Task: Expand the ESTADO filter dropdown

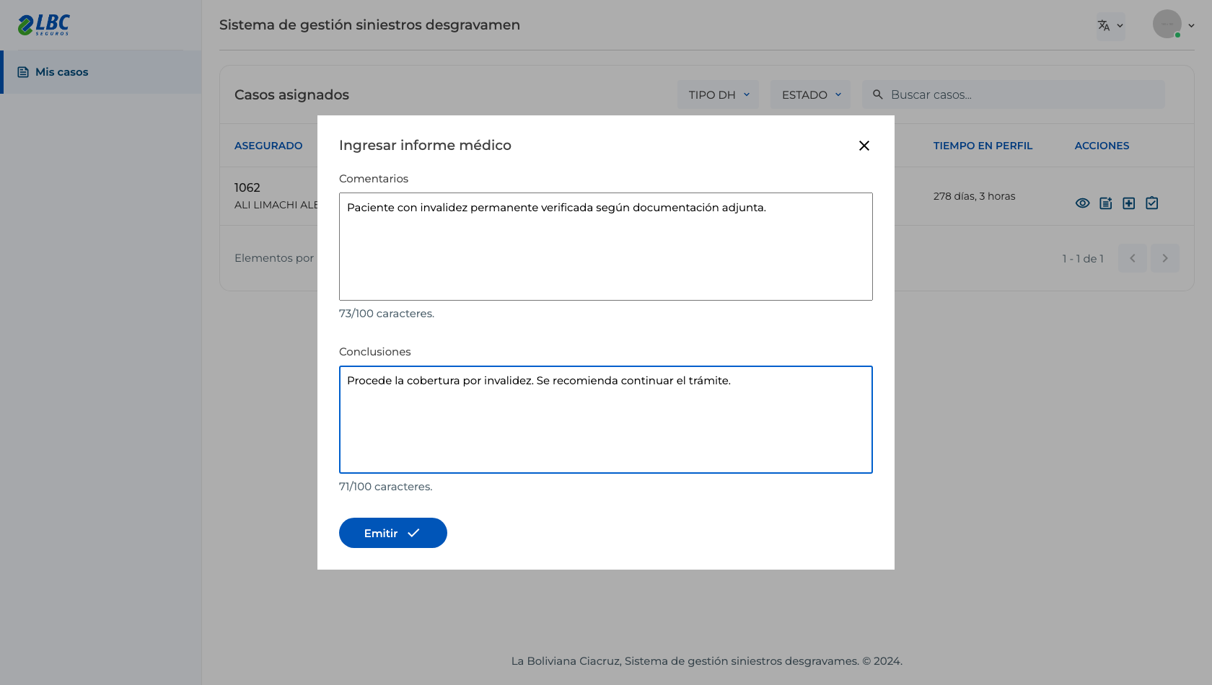Action: click(x=811, y=94)
